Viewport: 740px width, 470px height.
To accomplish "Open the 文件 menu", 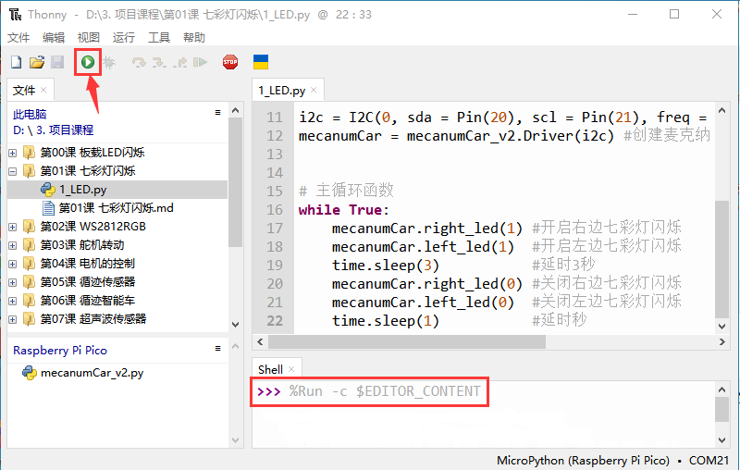I will tap(18, 37).
